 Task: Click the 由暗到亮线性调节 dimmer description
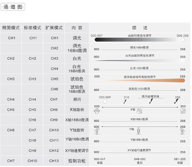[140, 35]
